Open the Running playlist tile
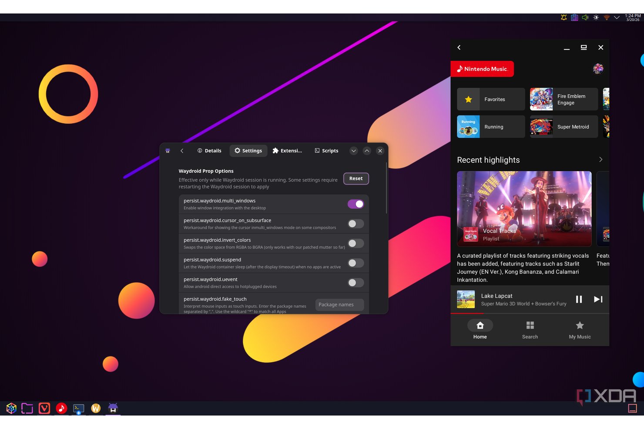 pyautogui.click(x=491, y=126)
